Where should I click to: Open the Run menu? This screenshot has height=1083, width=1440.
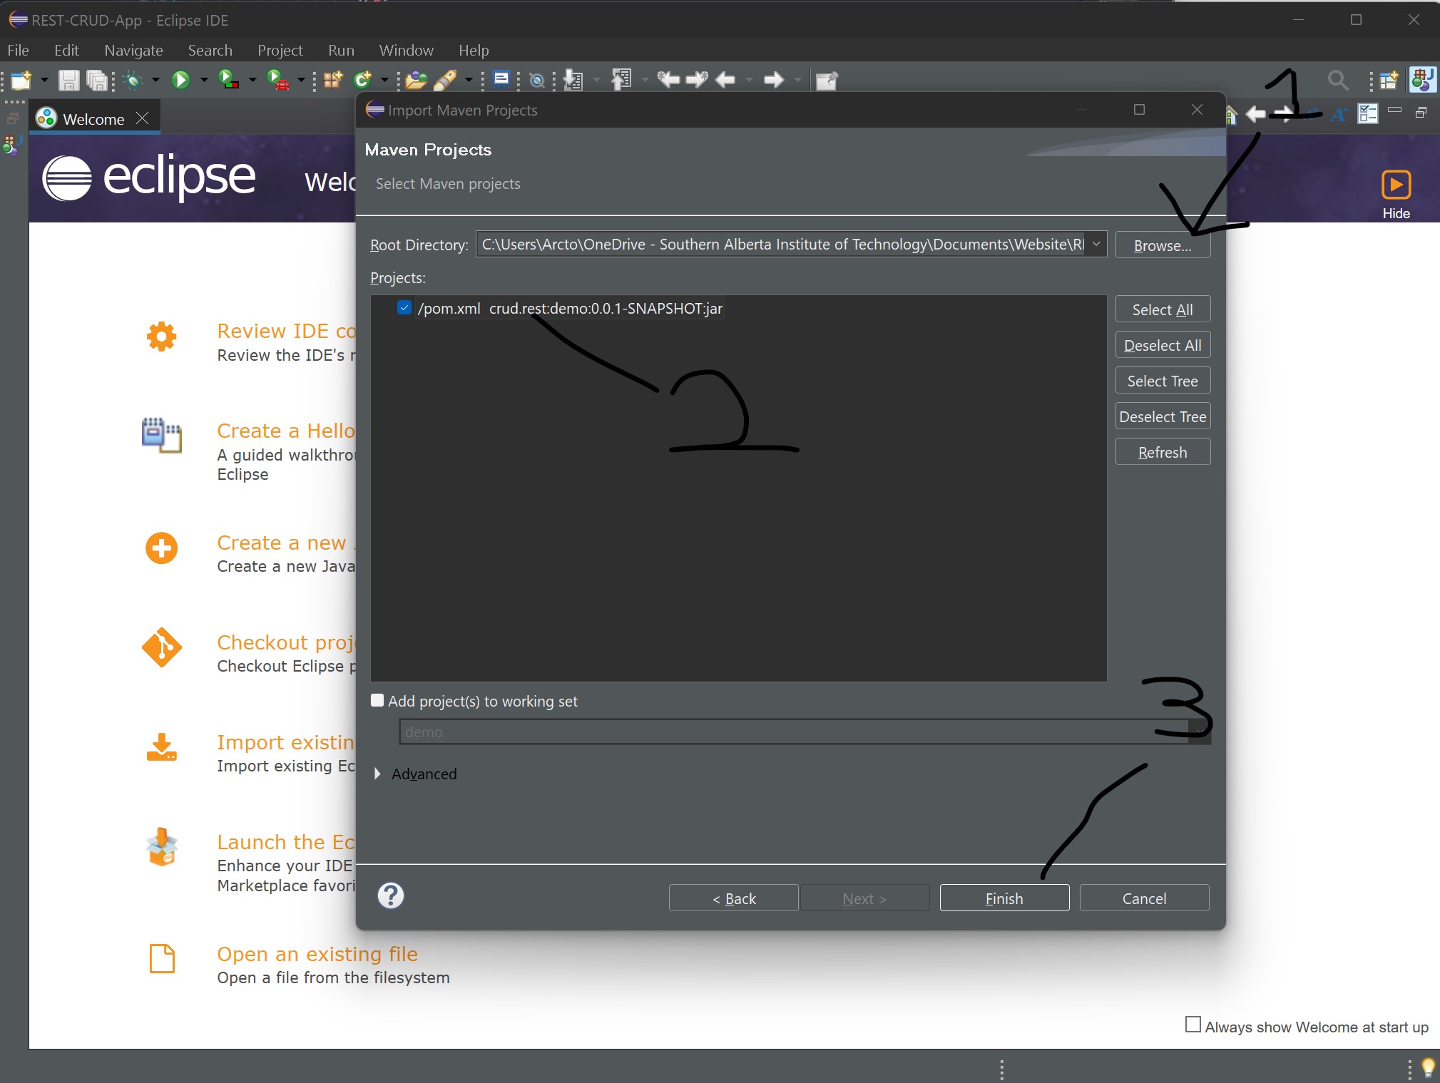[341, 50]
